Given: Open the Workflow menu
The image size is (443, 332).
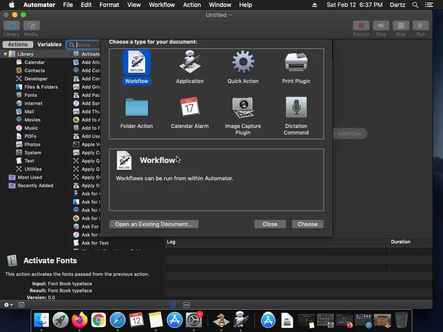Looking at the screenshot, I should (162, 5).
